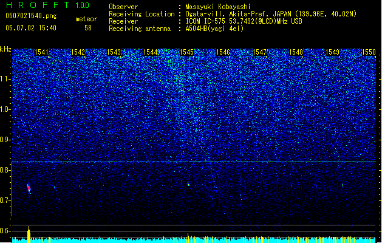
Task: Click the kHz axis unit label
Action: [x=5, y=49]
